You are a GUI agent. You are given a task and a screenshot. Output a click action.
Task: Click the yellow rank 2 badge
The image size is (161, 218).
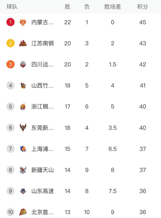10,43
